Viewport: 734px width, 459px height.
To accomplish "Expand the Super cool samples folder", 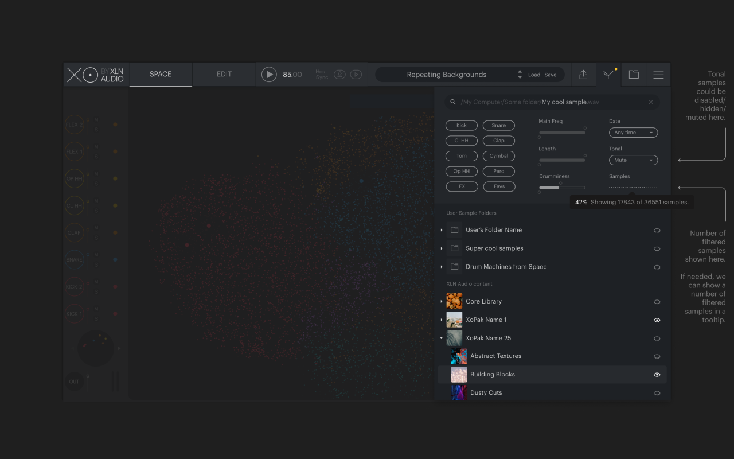I will tap(442, 248).
